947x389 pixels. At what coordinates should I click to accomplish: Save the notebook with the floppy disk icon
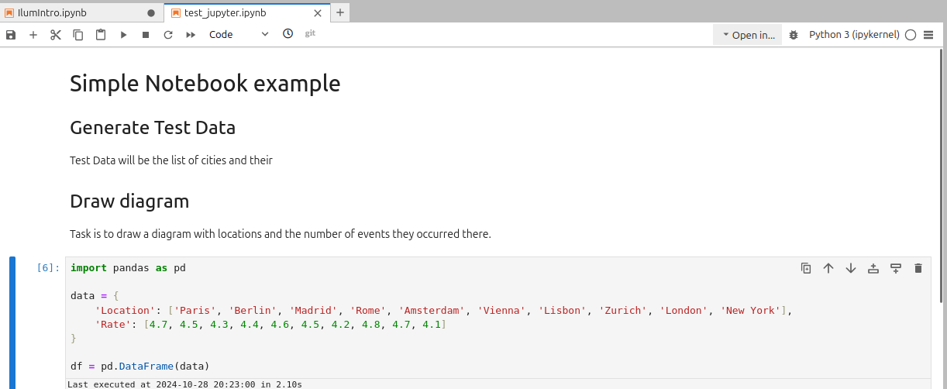[11, 35]
